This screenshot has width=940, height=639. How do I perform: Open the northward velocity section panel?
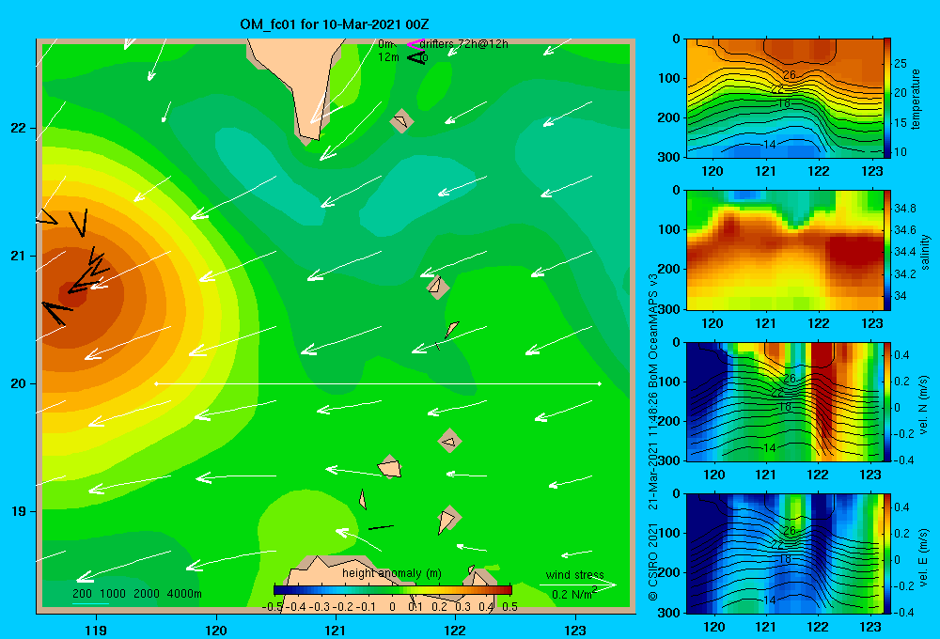(x=784, y=401)
